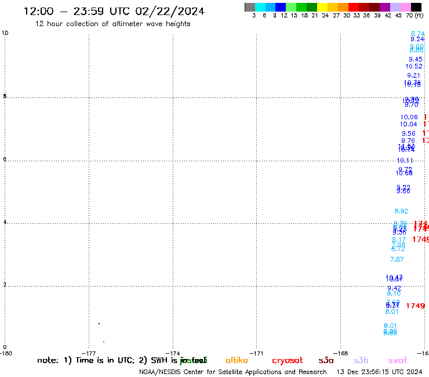Click the cyan colorbar swatch
This screenshot has width=429, height=377.
point(260,7)
